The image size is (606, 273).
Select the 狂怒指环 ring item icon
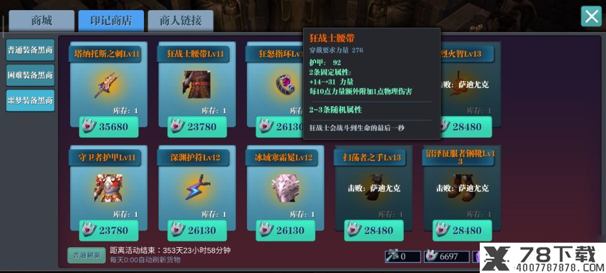[x=285, y=85]
